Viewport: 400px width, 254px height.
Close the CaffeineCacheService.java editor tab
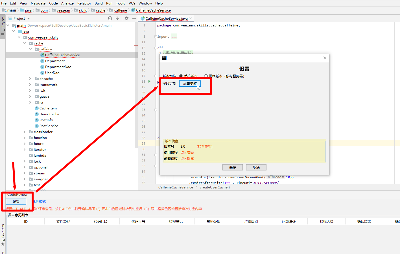pyautogui.click(x=191, y=18)
